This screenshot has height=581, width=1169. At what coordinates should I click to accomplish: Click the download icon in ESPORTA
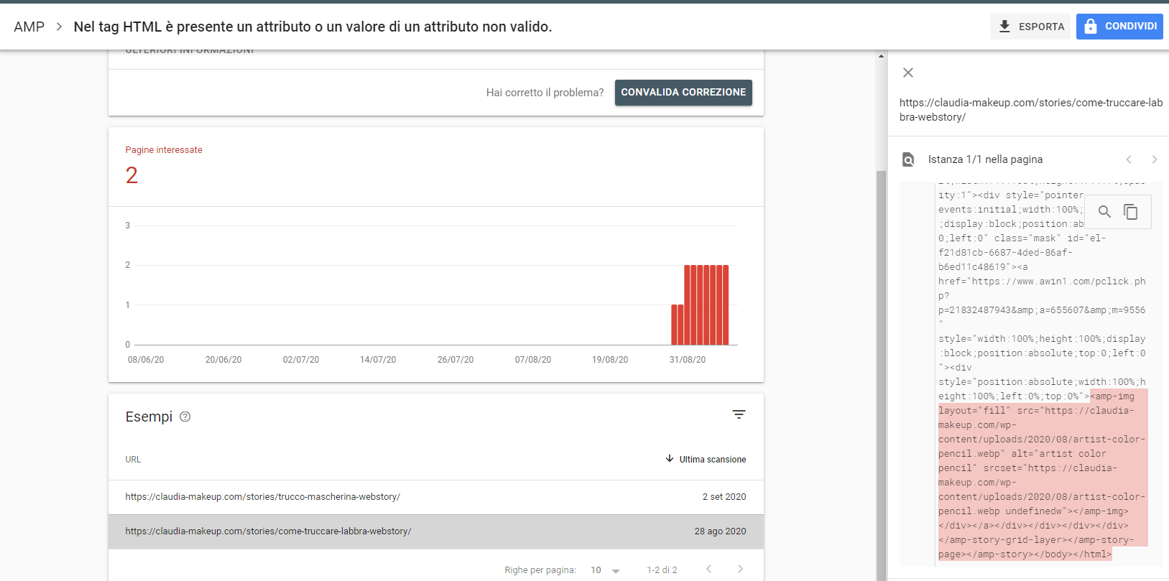click(x=1004, y=27)
